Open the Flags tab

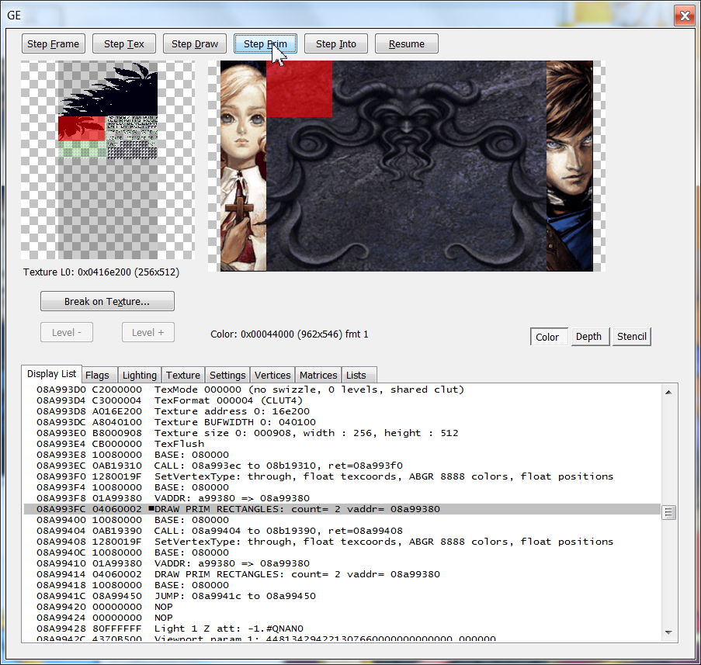tap(97, 375)
